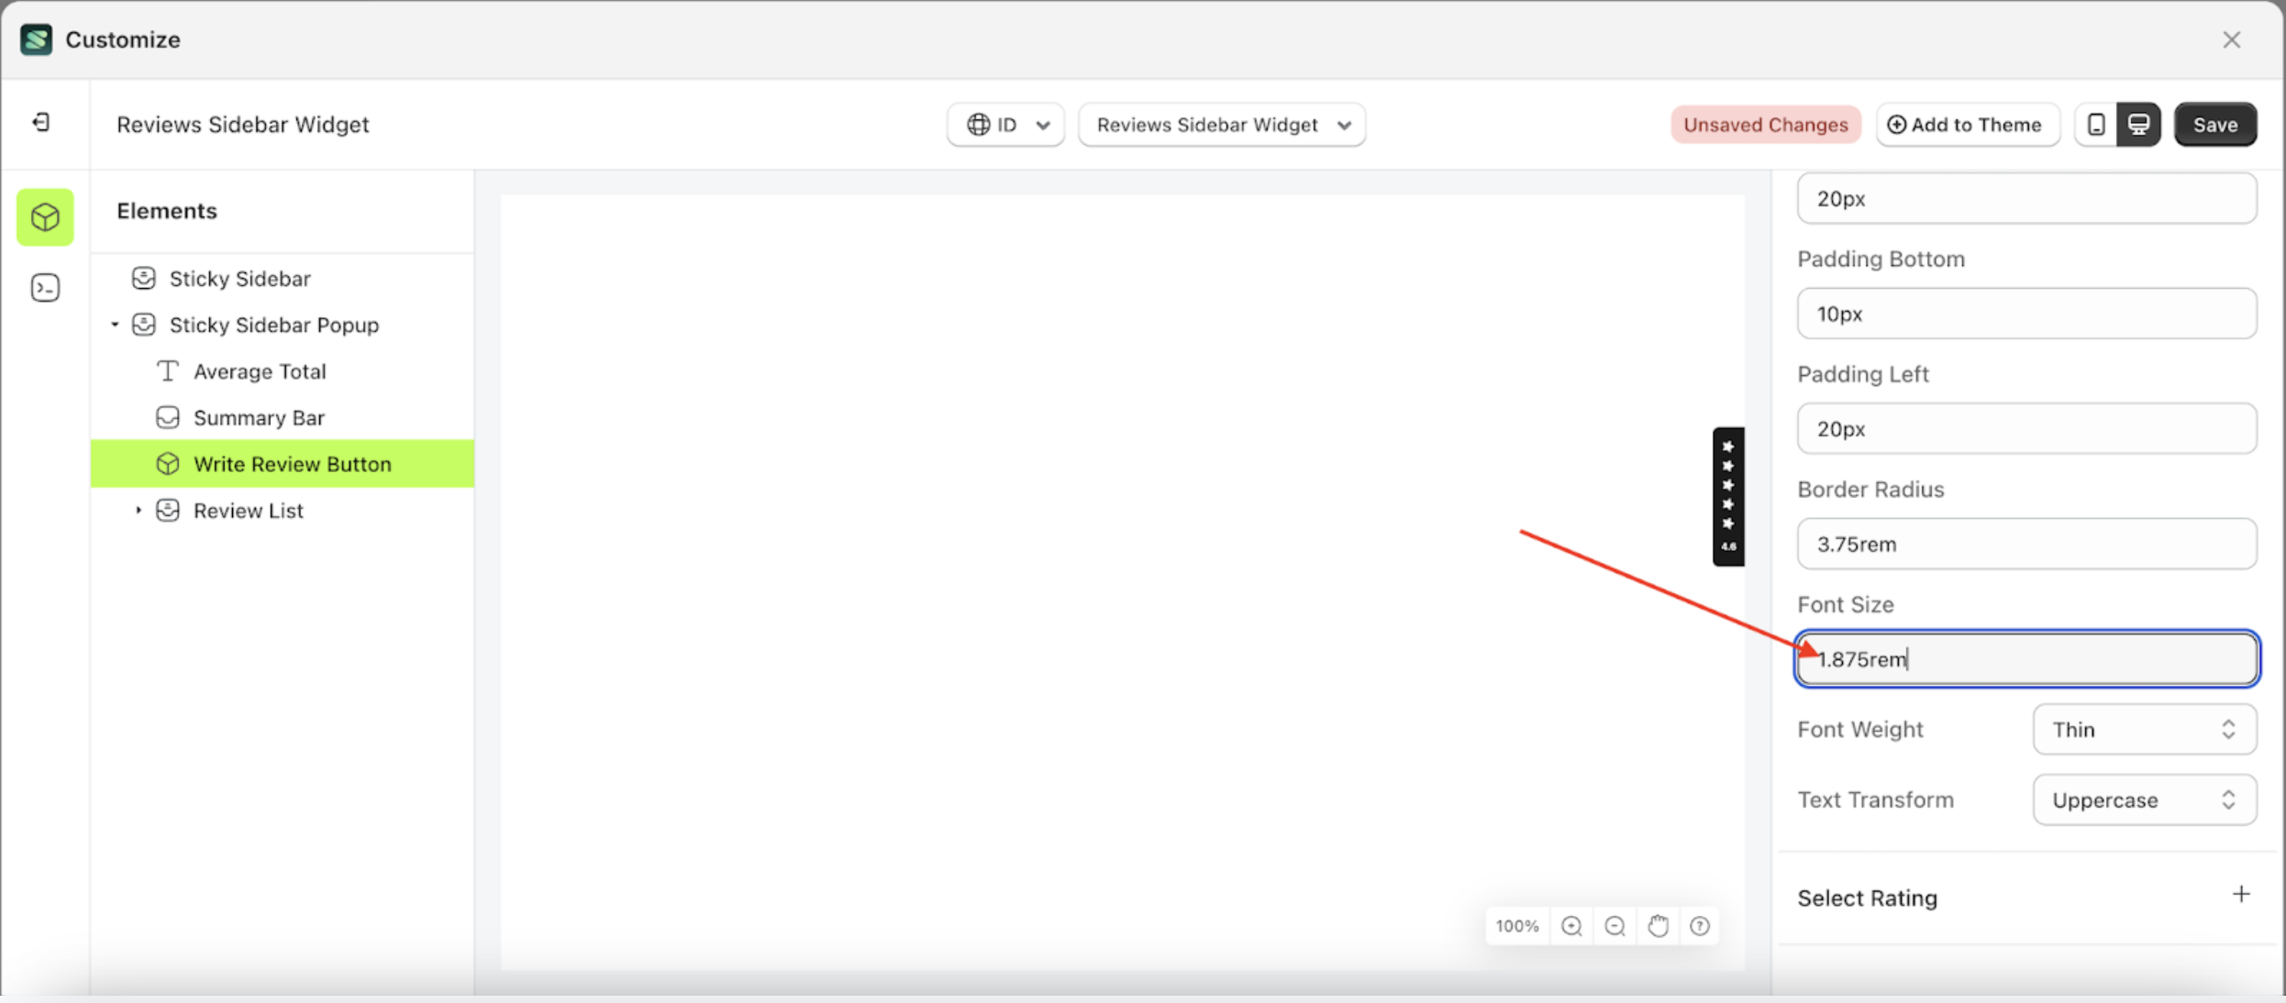Click the Save button

pos(2215,124)
